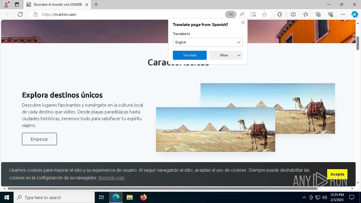Click the blue Translate button

click(x=190, y=55)
